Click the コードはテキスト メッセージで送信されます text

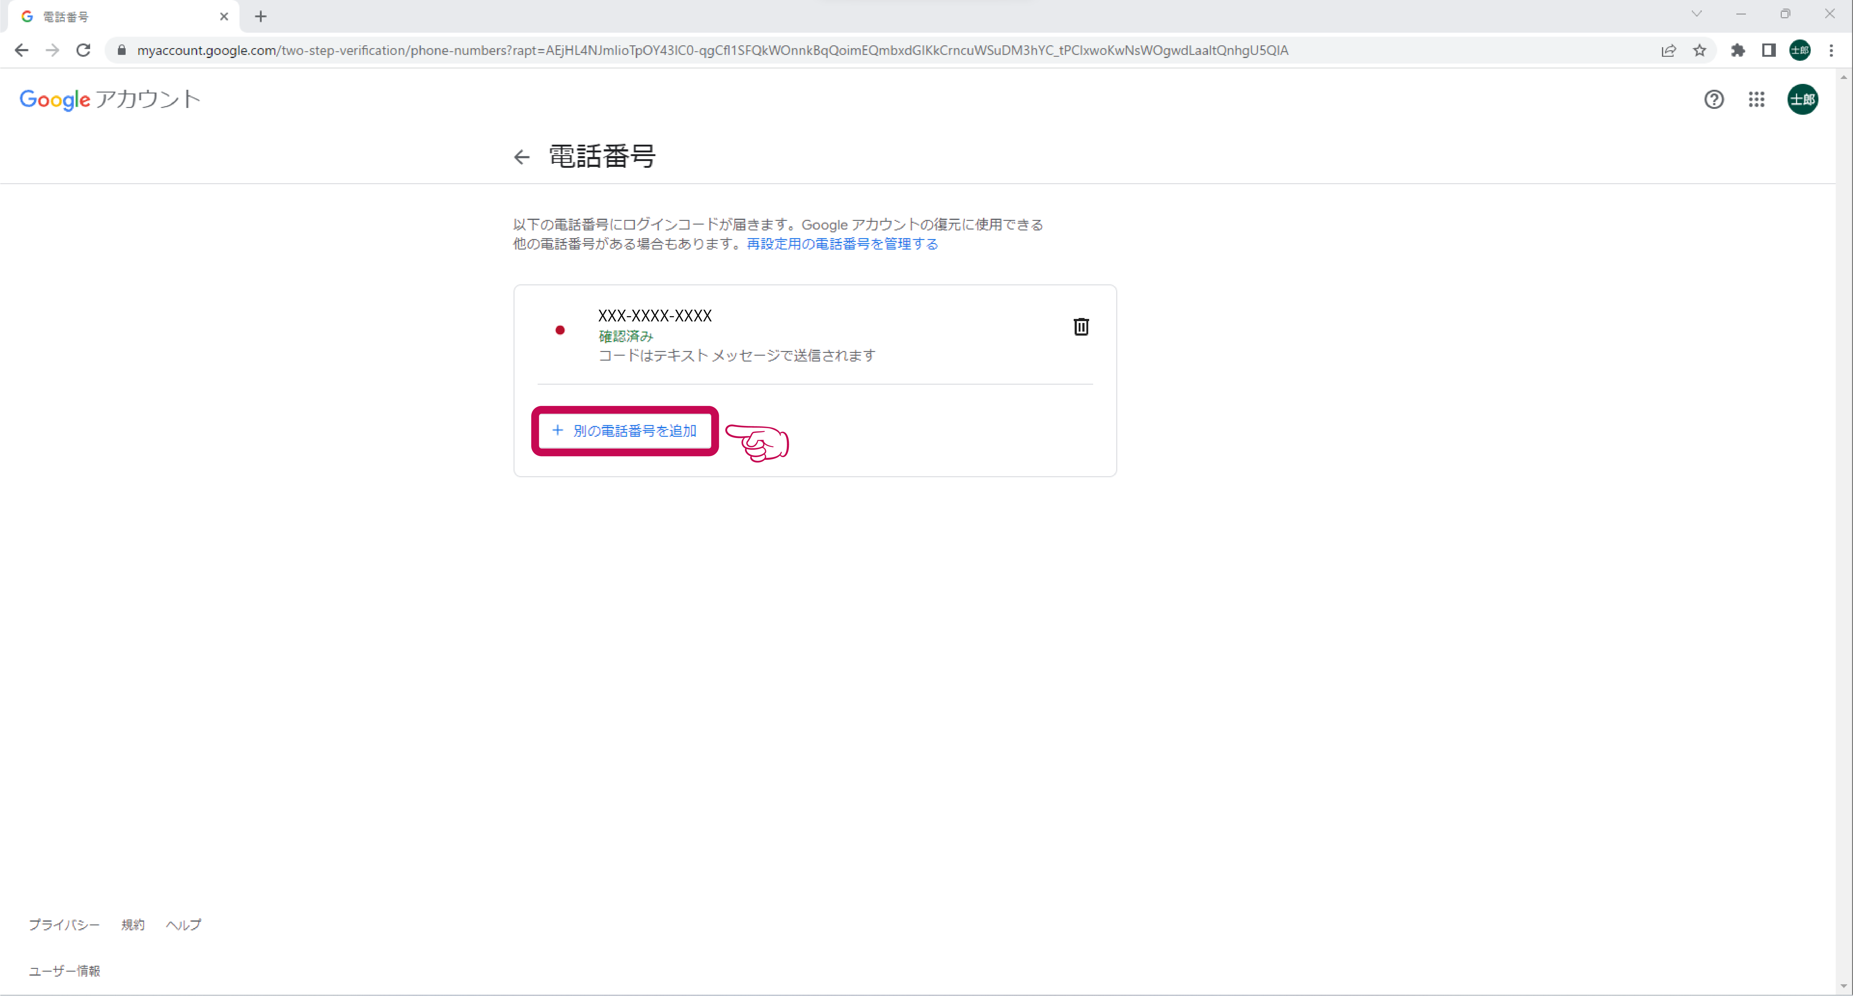[737, 355]
